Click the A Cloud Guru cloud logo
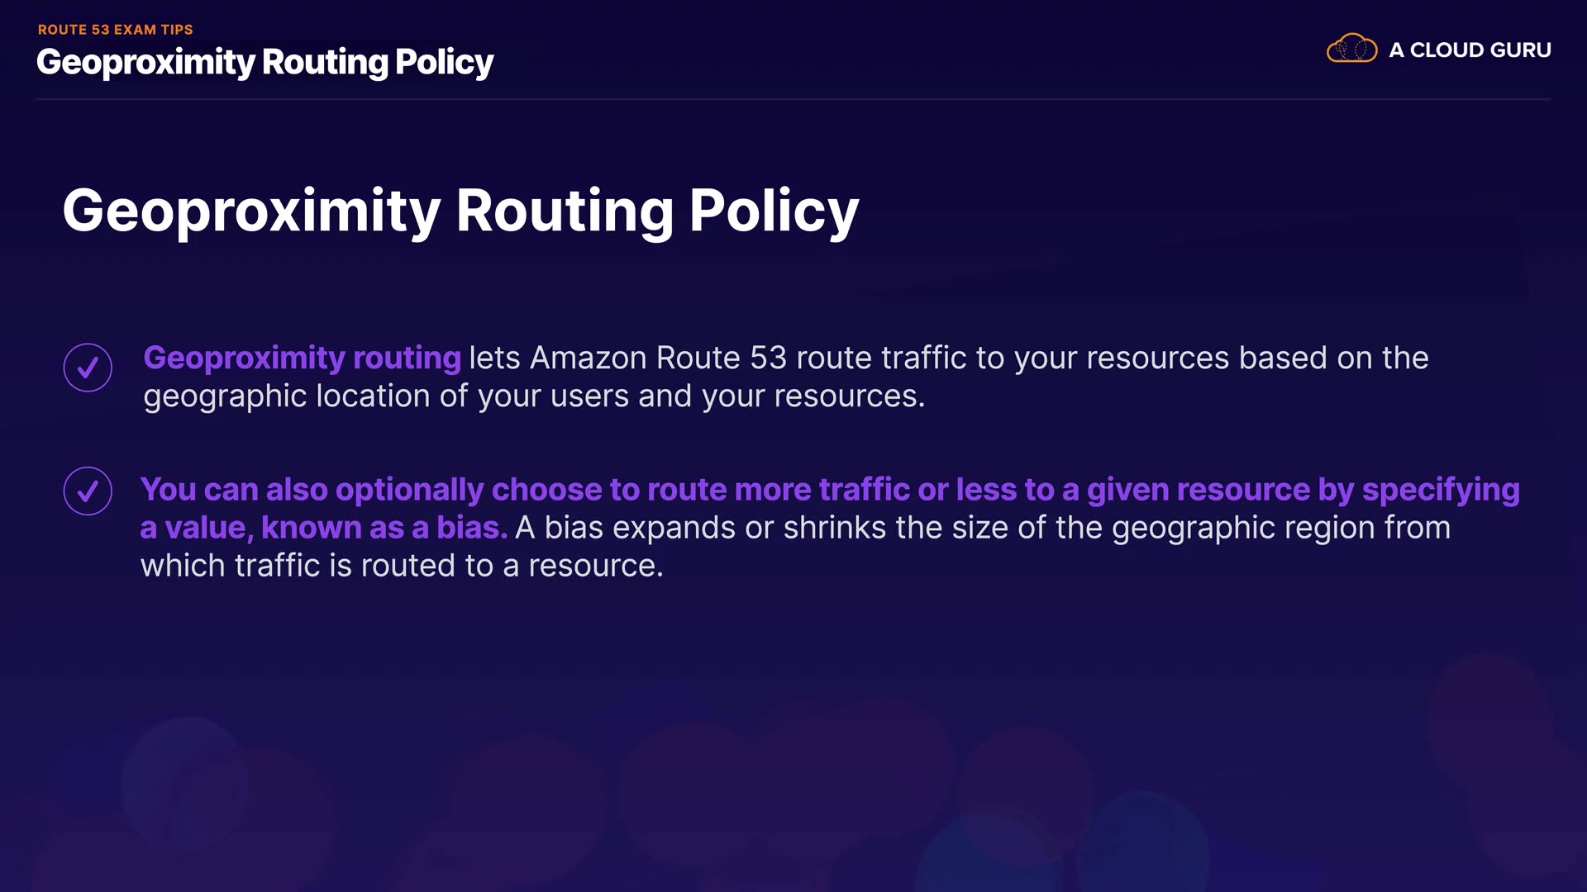The width and height of the screenshot is (1587, 892). (x=1351, y=49)
